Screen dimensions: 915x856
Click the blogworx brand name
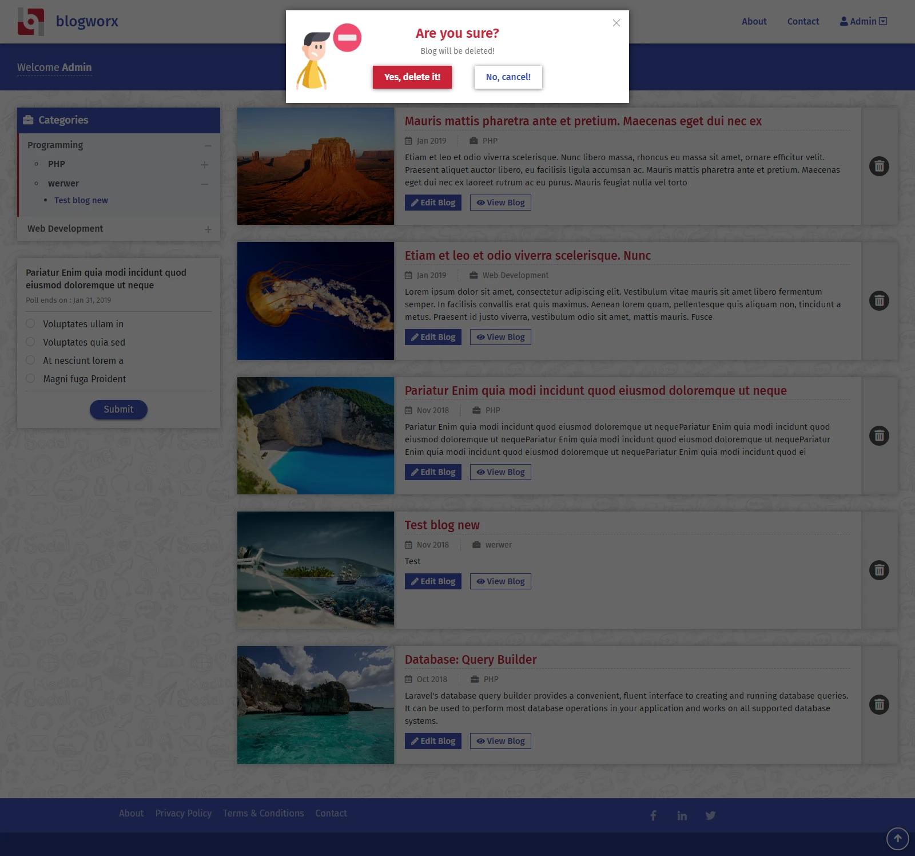(x=87, y=21)
